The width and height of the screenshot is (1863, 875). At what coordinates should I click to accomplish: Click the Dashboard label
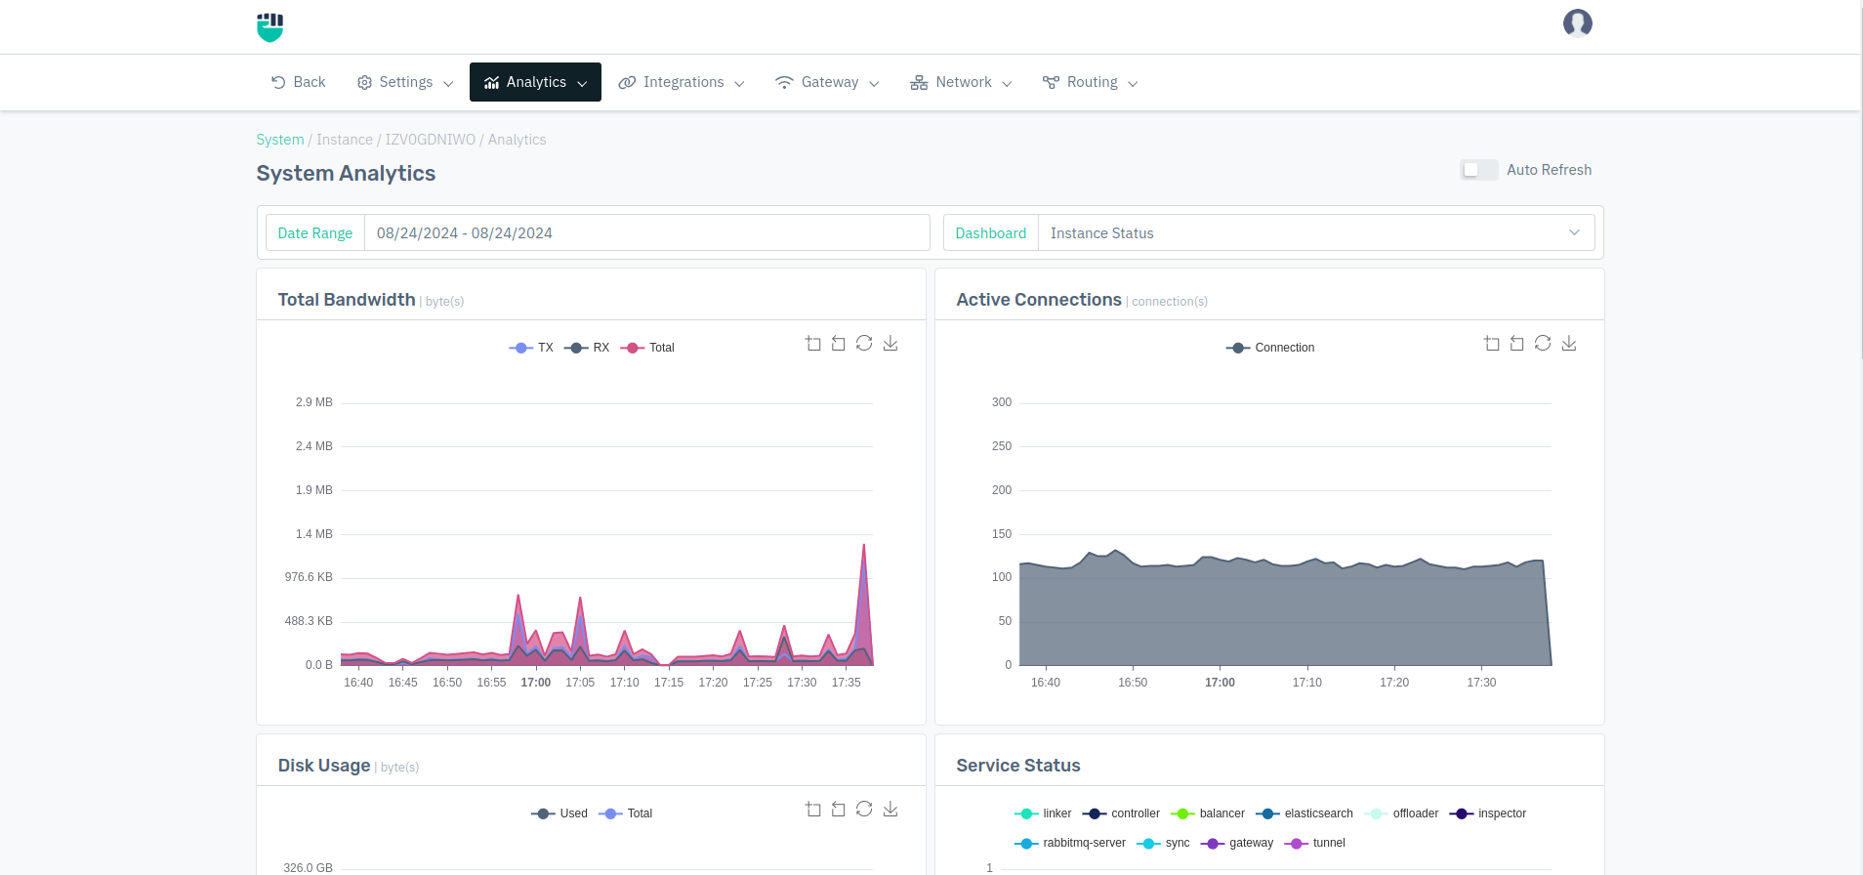pos(991,232)
